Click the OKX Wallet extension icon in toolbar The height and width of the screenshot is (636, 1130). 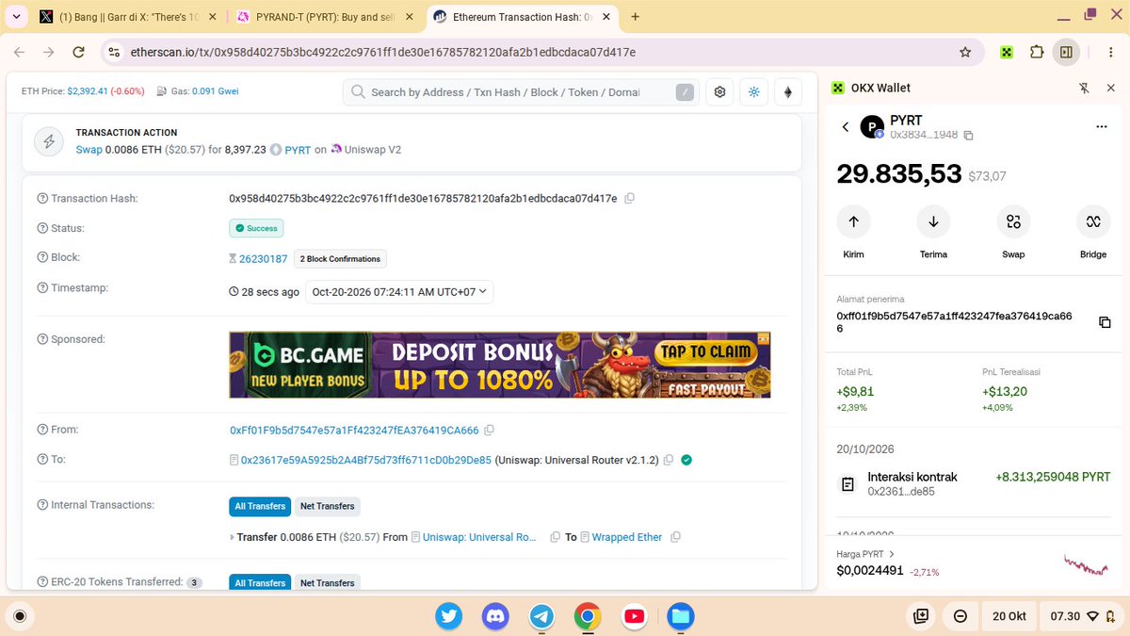point(1007,53)
